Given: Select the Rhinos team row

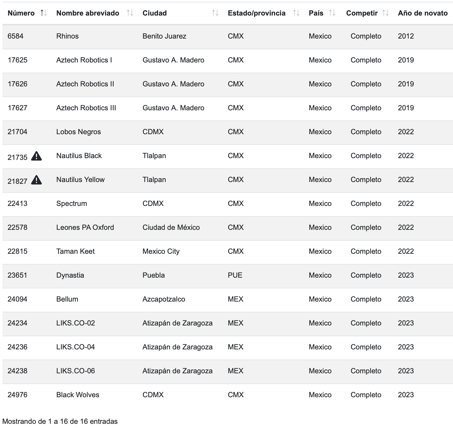Looking at the screenshot, I should (67, 36).
